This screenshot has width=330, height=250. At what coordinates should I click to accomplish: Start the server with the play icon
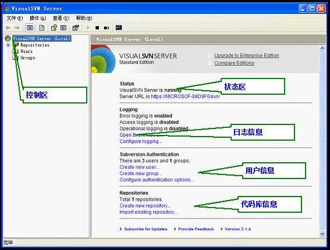[88, 28]
